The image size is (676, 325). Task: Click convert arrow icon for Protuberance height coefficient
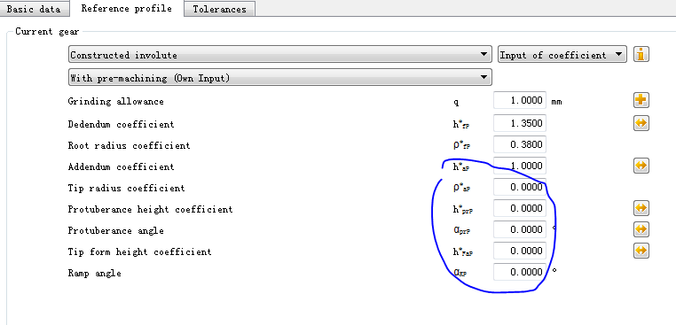click(641, 208)
